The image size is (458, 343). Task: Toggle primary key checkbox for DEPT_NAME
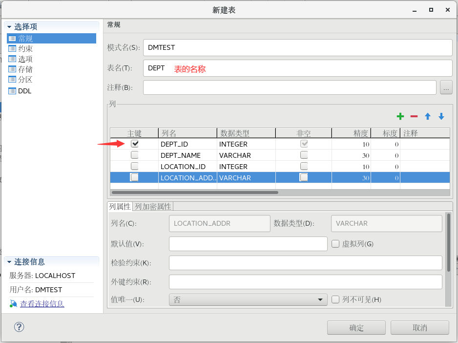coord(135,155)
